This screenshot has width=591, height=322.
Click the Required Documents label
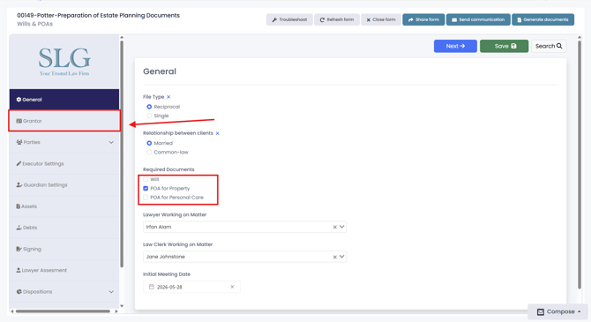pos(168,169)
